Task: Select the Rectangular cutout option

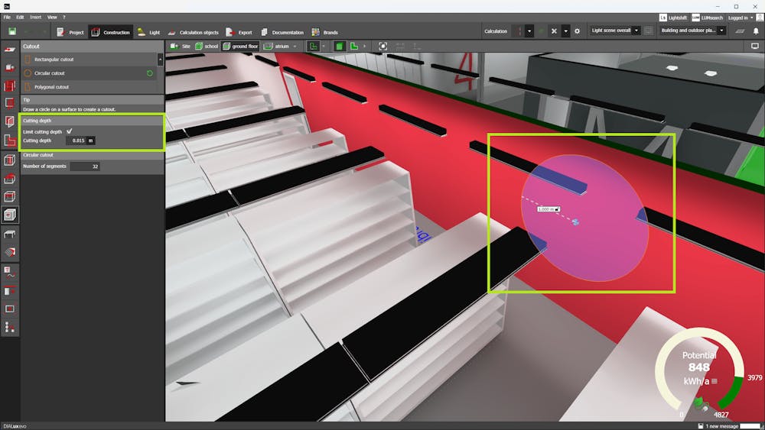Action: coord(89,60)
